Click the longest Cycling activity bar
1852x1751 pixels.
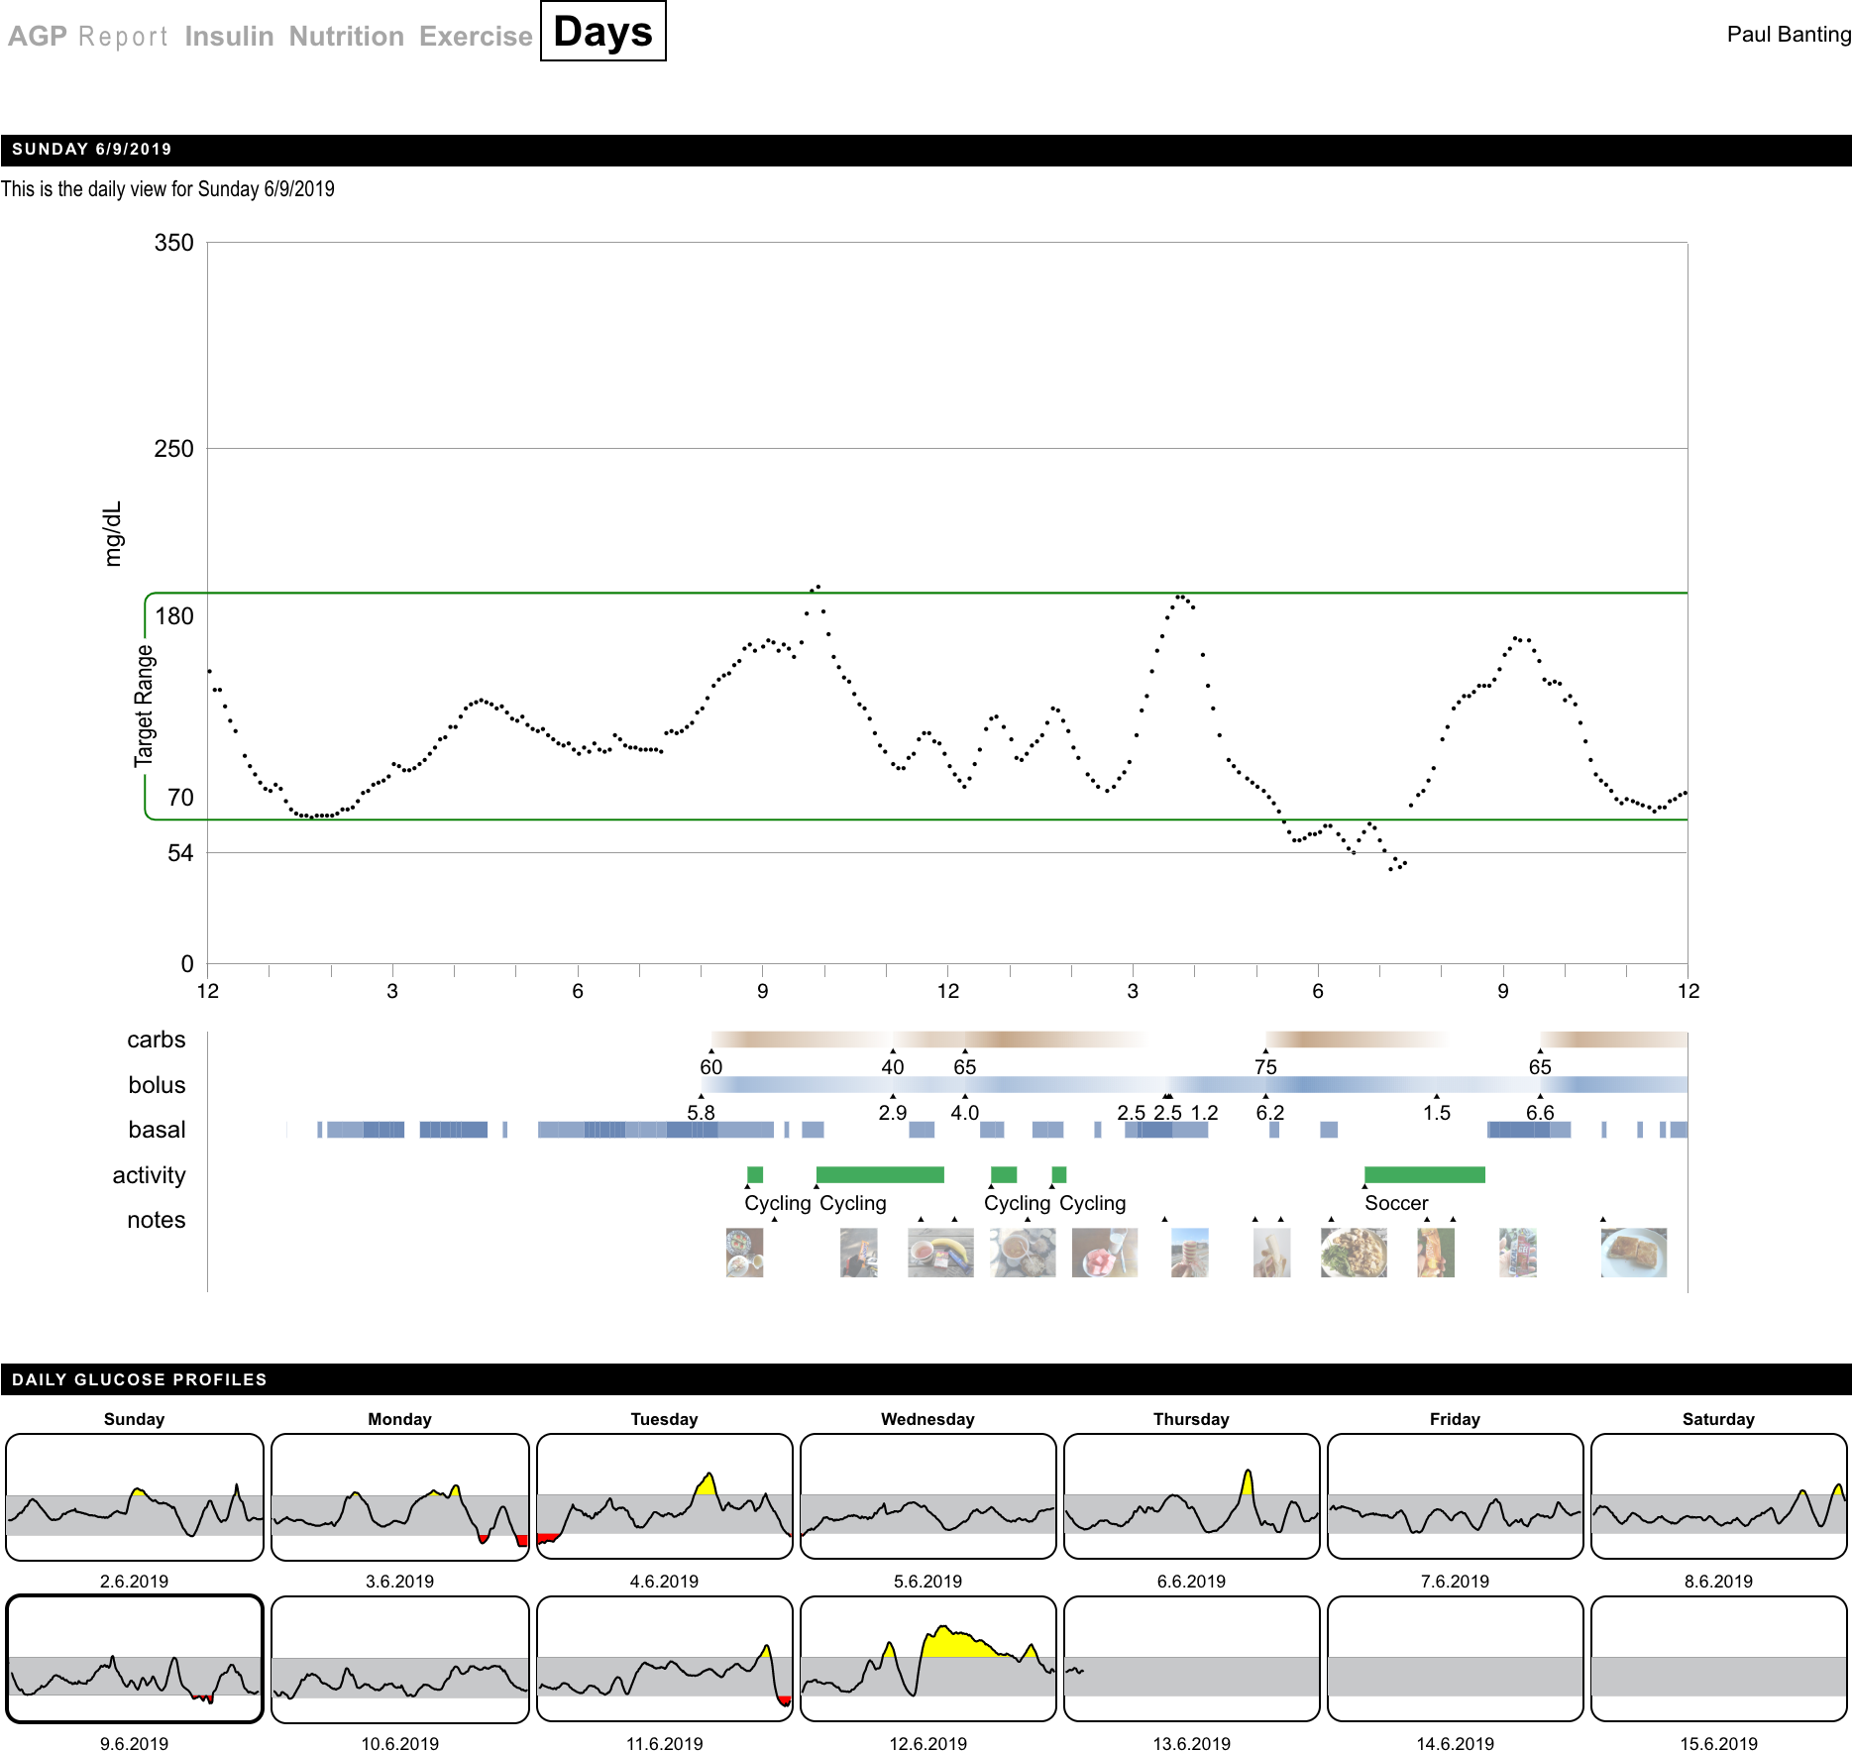coord(879,1175)
